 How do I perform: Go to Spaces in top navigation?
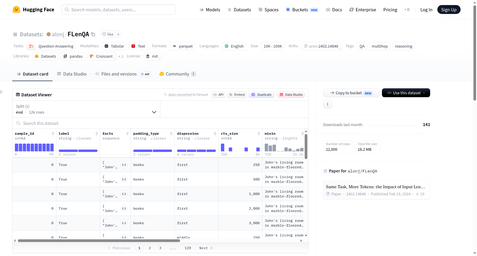268,10
